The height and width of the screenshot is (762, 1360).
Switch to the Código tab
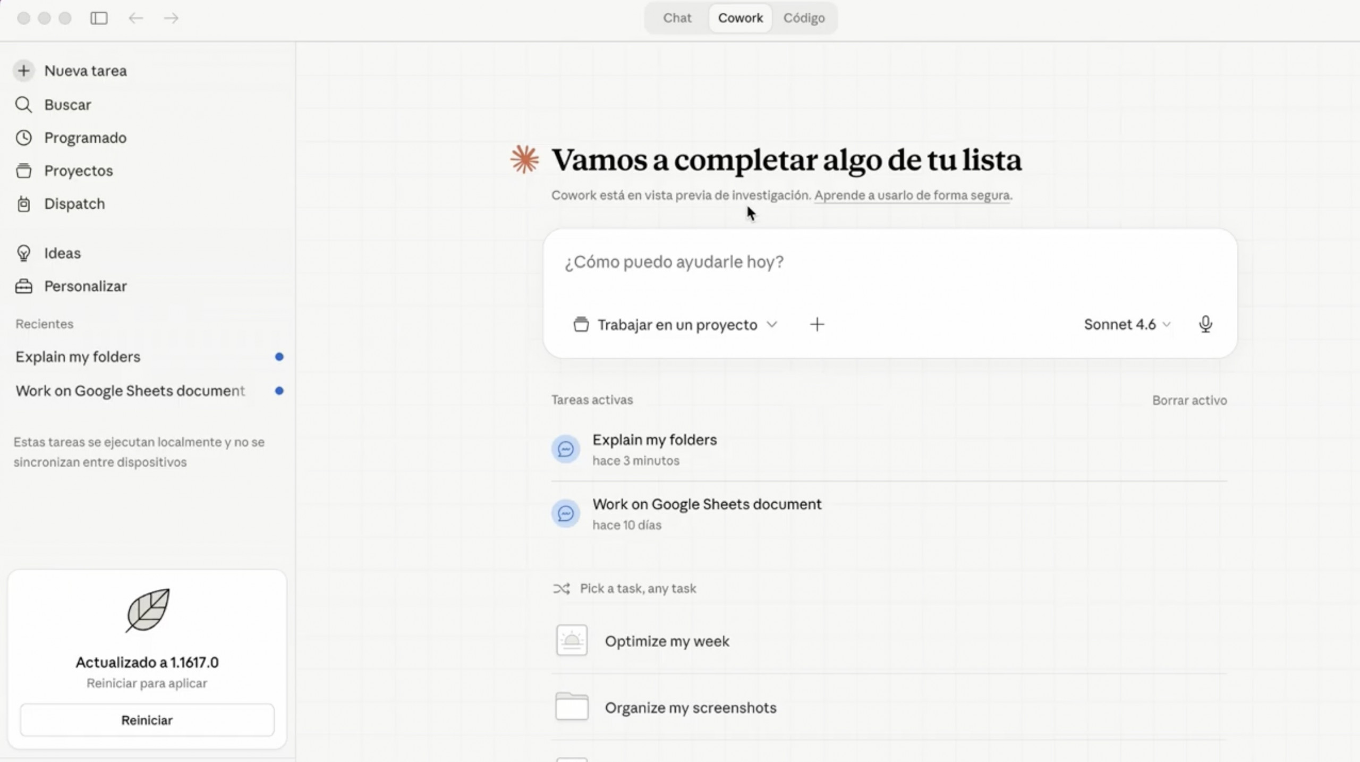click(x=803, y=18)
